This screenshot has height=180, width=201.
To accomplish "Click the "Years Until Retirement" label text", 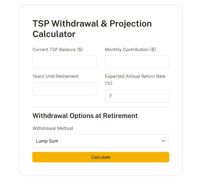I will [x=55, y=76].
